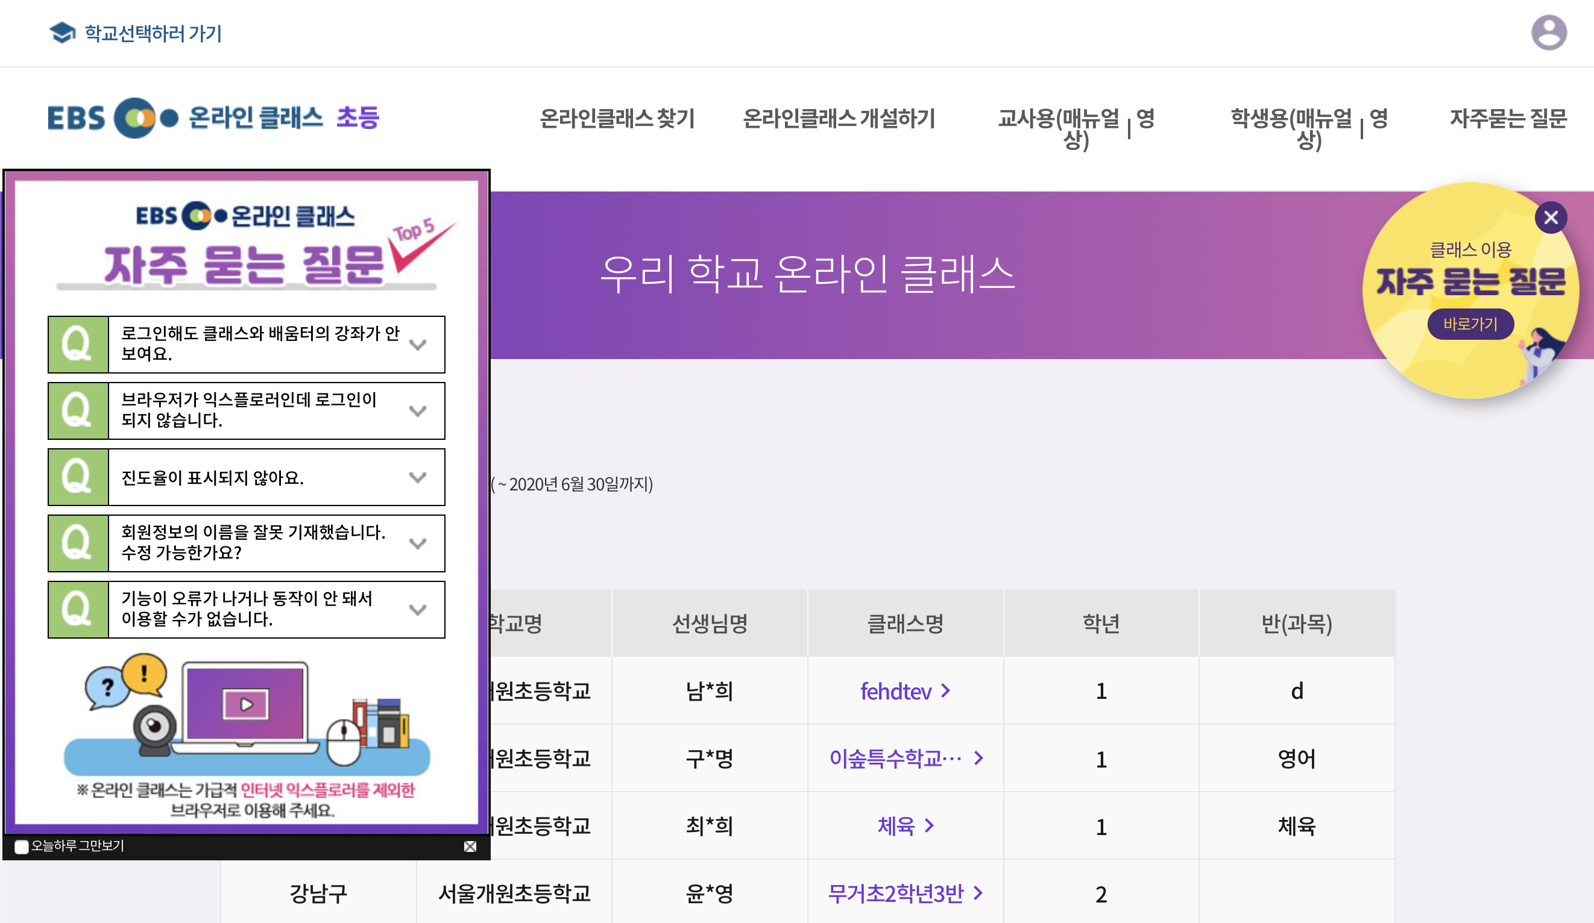Open the 온라인클래스 개설하기 menu
This screenshot has width=1594, height=923.
point(838,118)
